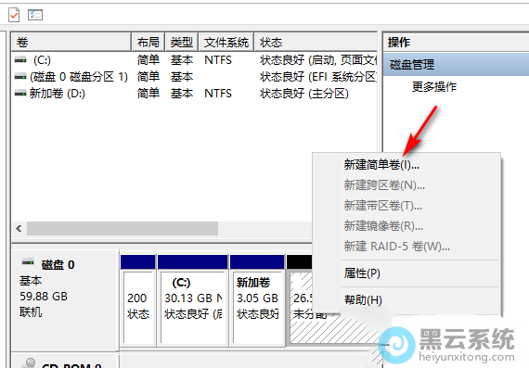Screen dimensions: 529x368
Task: Click the 联机 status under 磁盘 0
Action: (x=31, y=312)
